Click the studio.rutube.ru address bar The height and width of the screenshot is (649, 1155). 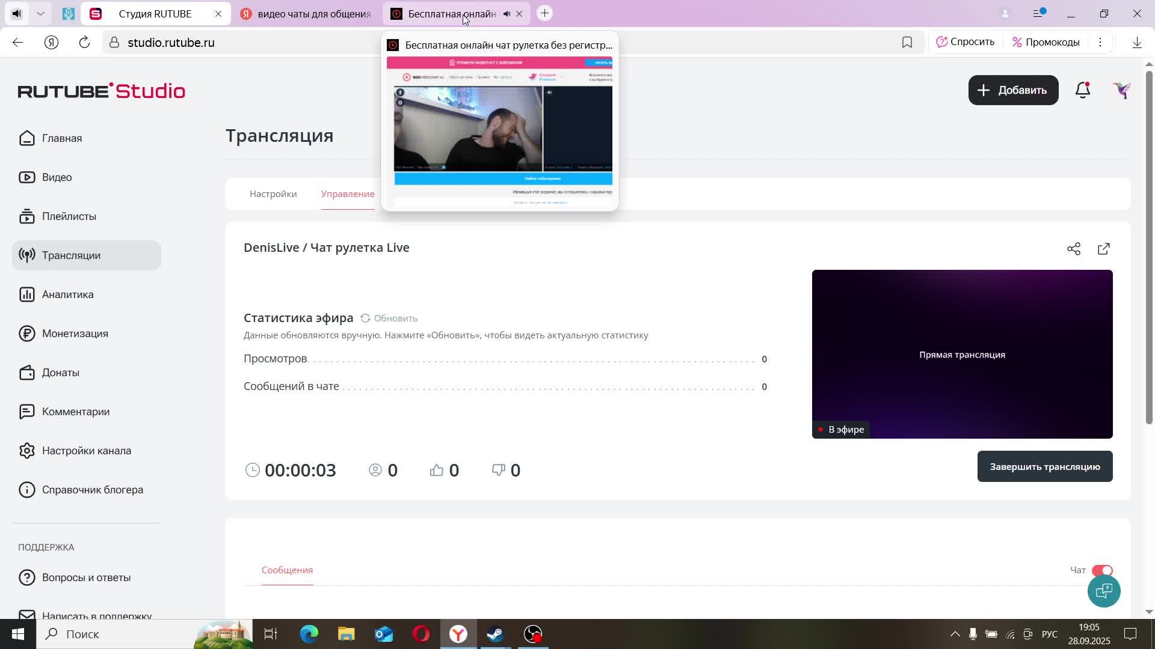[x=171, y=42]
